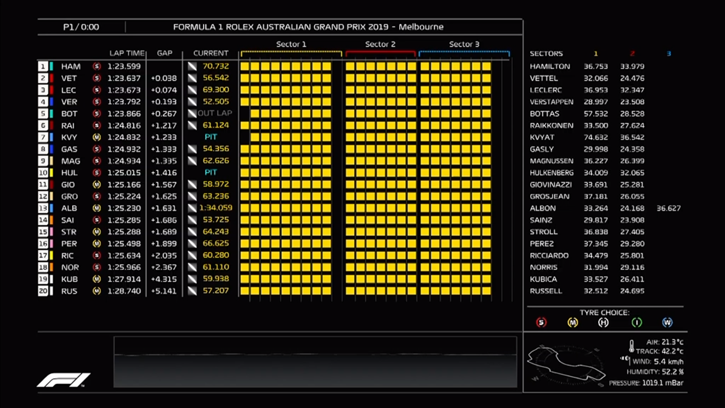This screenshot has height=408, width=725.
Task: Click the SECTORS panel heading
Action: click(546, 54)
